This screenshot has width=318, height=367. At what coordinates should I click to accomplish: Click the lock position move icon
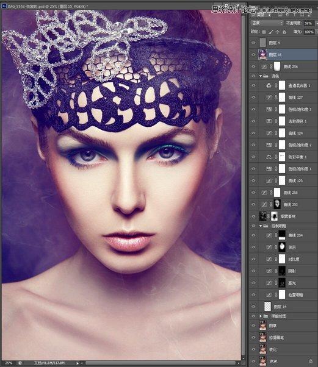pos(278,32)
